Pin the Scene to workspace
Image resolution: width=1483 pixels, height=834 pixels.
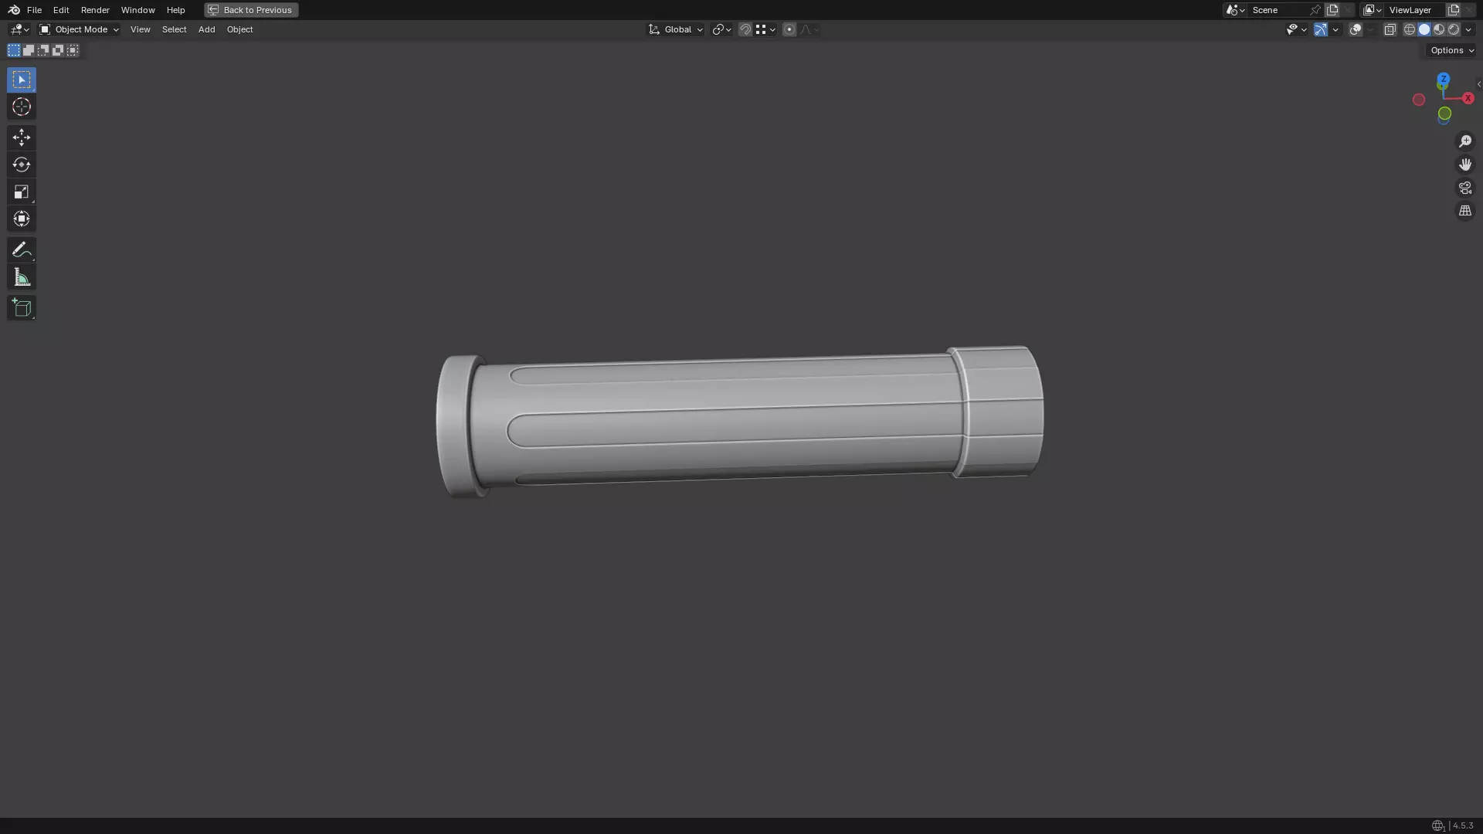tap(1315, 10)
